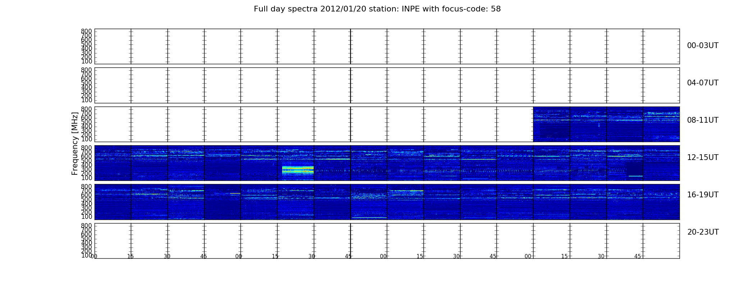Image resolution: width=755 pixels, height=287 pixels.
Task: Click the '800' tick label of 16-19UT panel
Action: tap(86, 187)
